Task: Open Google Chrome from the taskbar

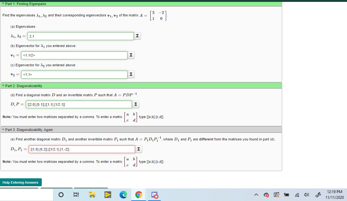Action: 139,195
